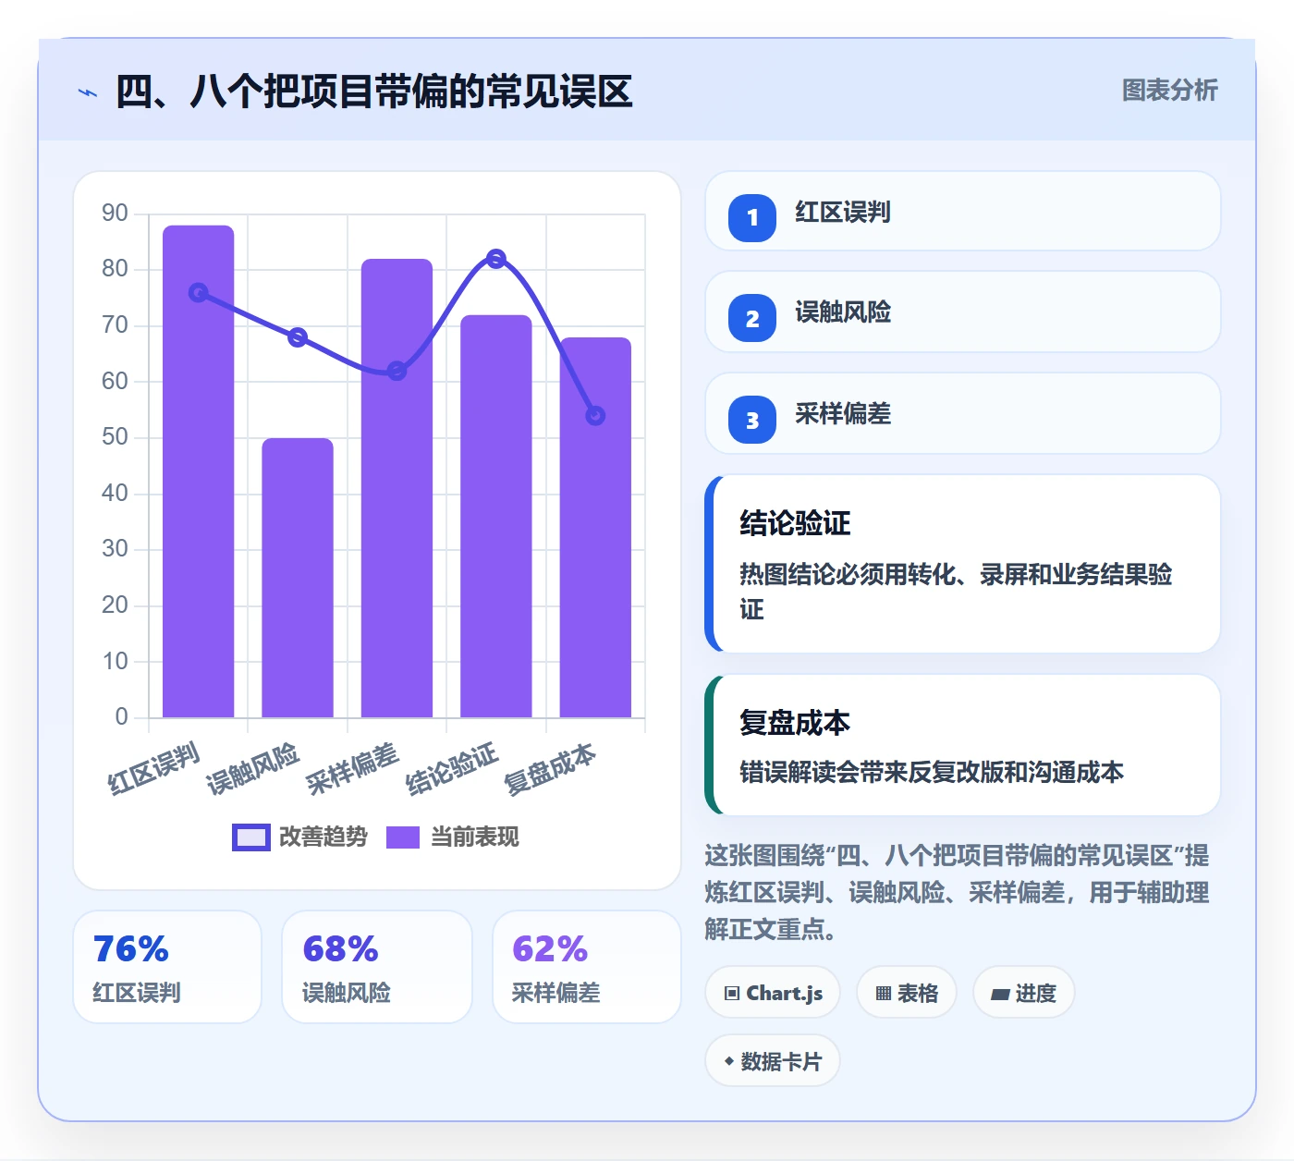This screenshot has width=1294, height=1161.
Task: Toggle the 改善趋势 legend swatch
Action: pyautogui.click(x=250, y=837)
